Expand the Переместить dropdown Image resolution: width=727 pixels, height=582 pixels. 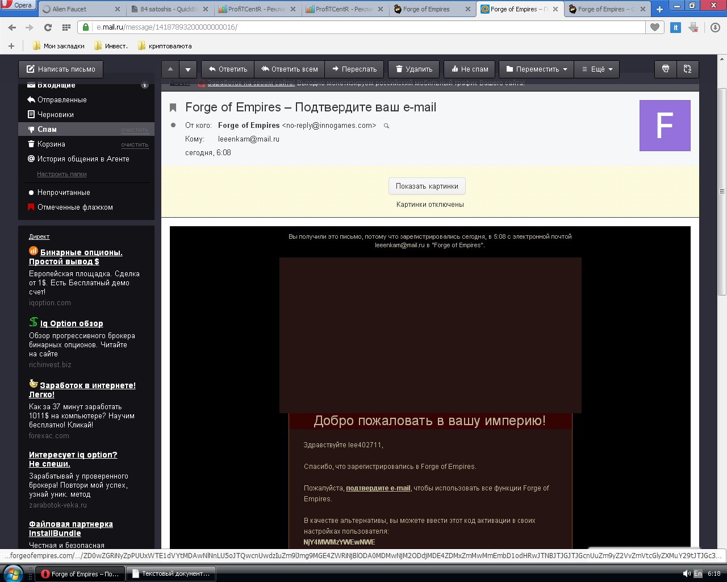[x=536, y=69]
